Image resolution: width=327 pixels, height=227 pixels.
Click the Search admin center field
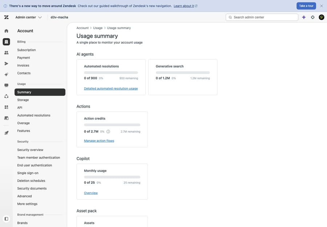[262, 17]
